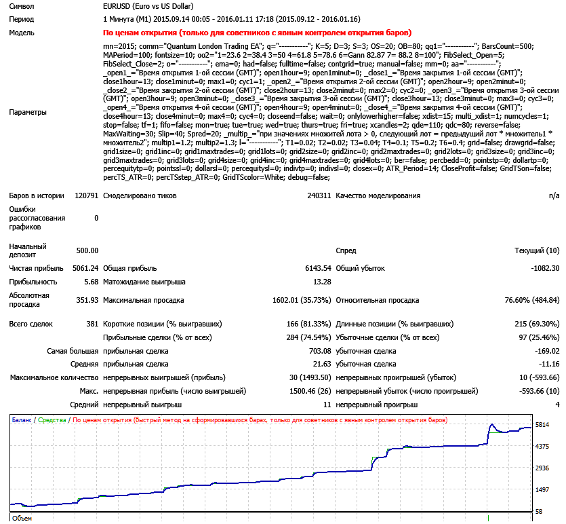Click the chart axis value 5814
The width and height of the screenshot is (566, 524).
(x=542, y=425)
